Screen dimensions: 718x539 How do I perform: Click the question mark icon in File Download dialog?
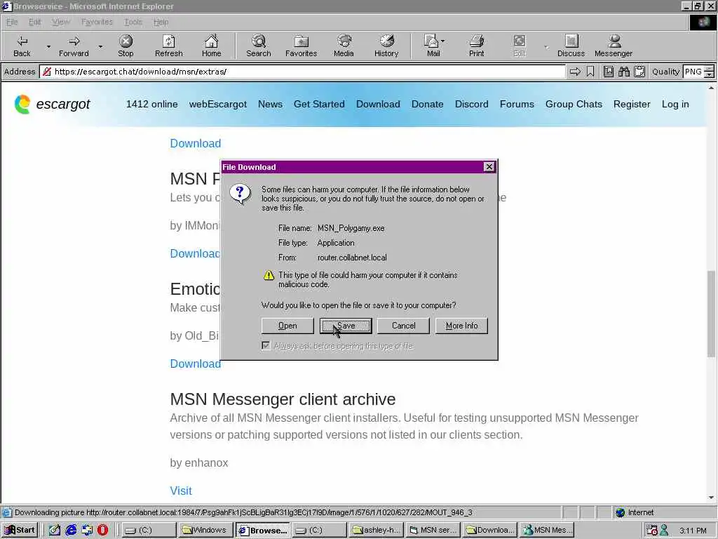click(x=240, y=194)
